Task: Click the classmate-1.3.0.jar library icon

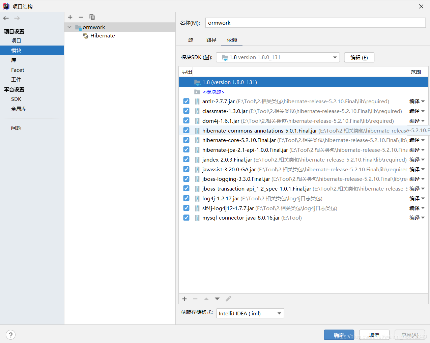Action: [197, 111]
